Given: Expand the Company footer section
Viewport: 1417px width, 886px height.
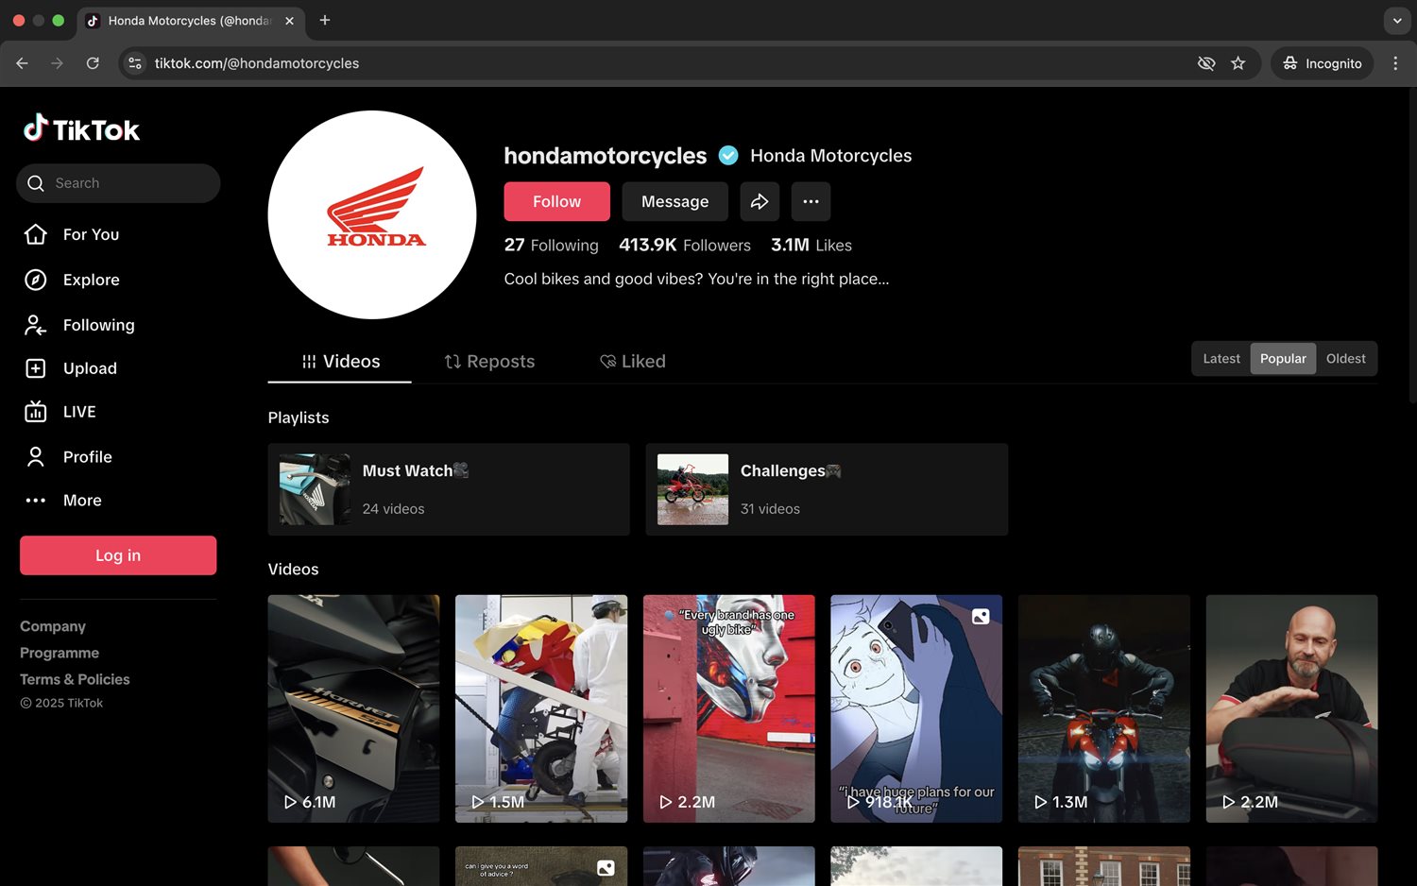Looking at the screenshot, I should click(x=53, y=626).
